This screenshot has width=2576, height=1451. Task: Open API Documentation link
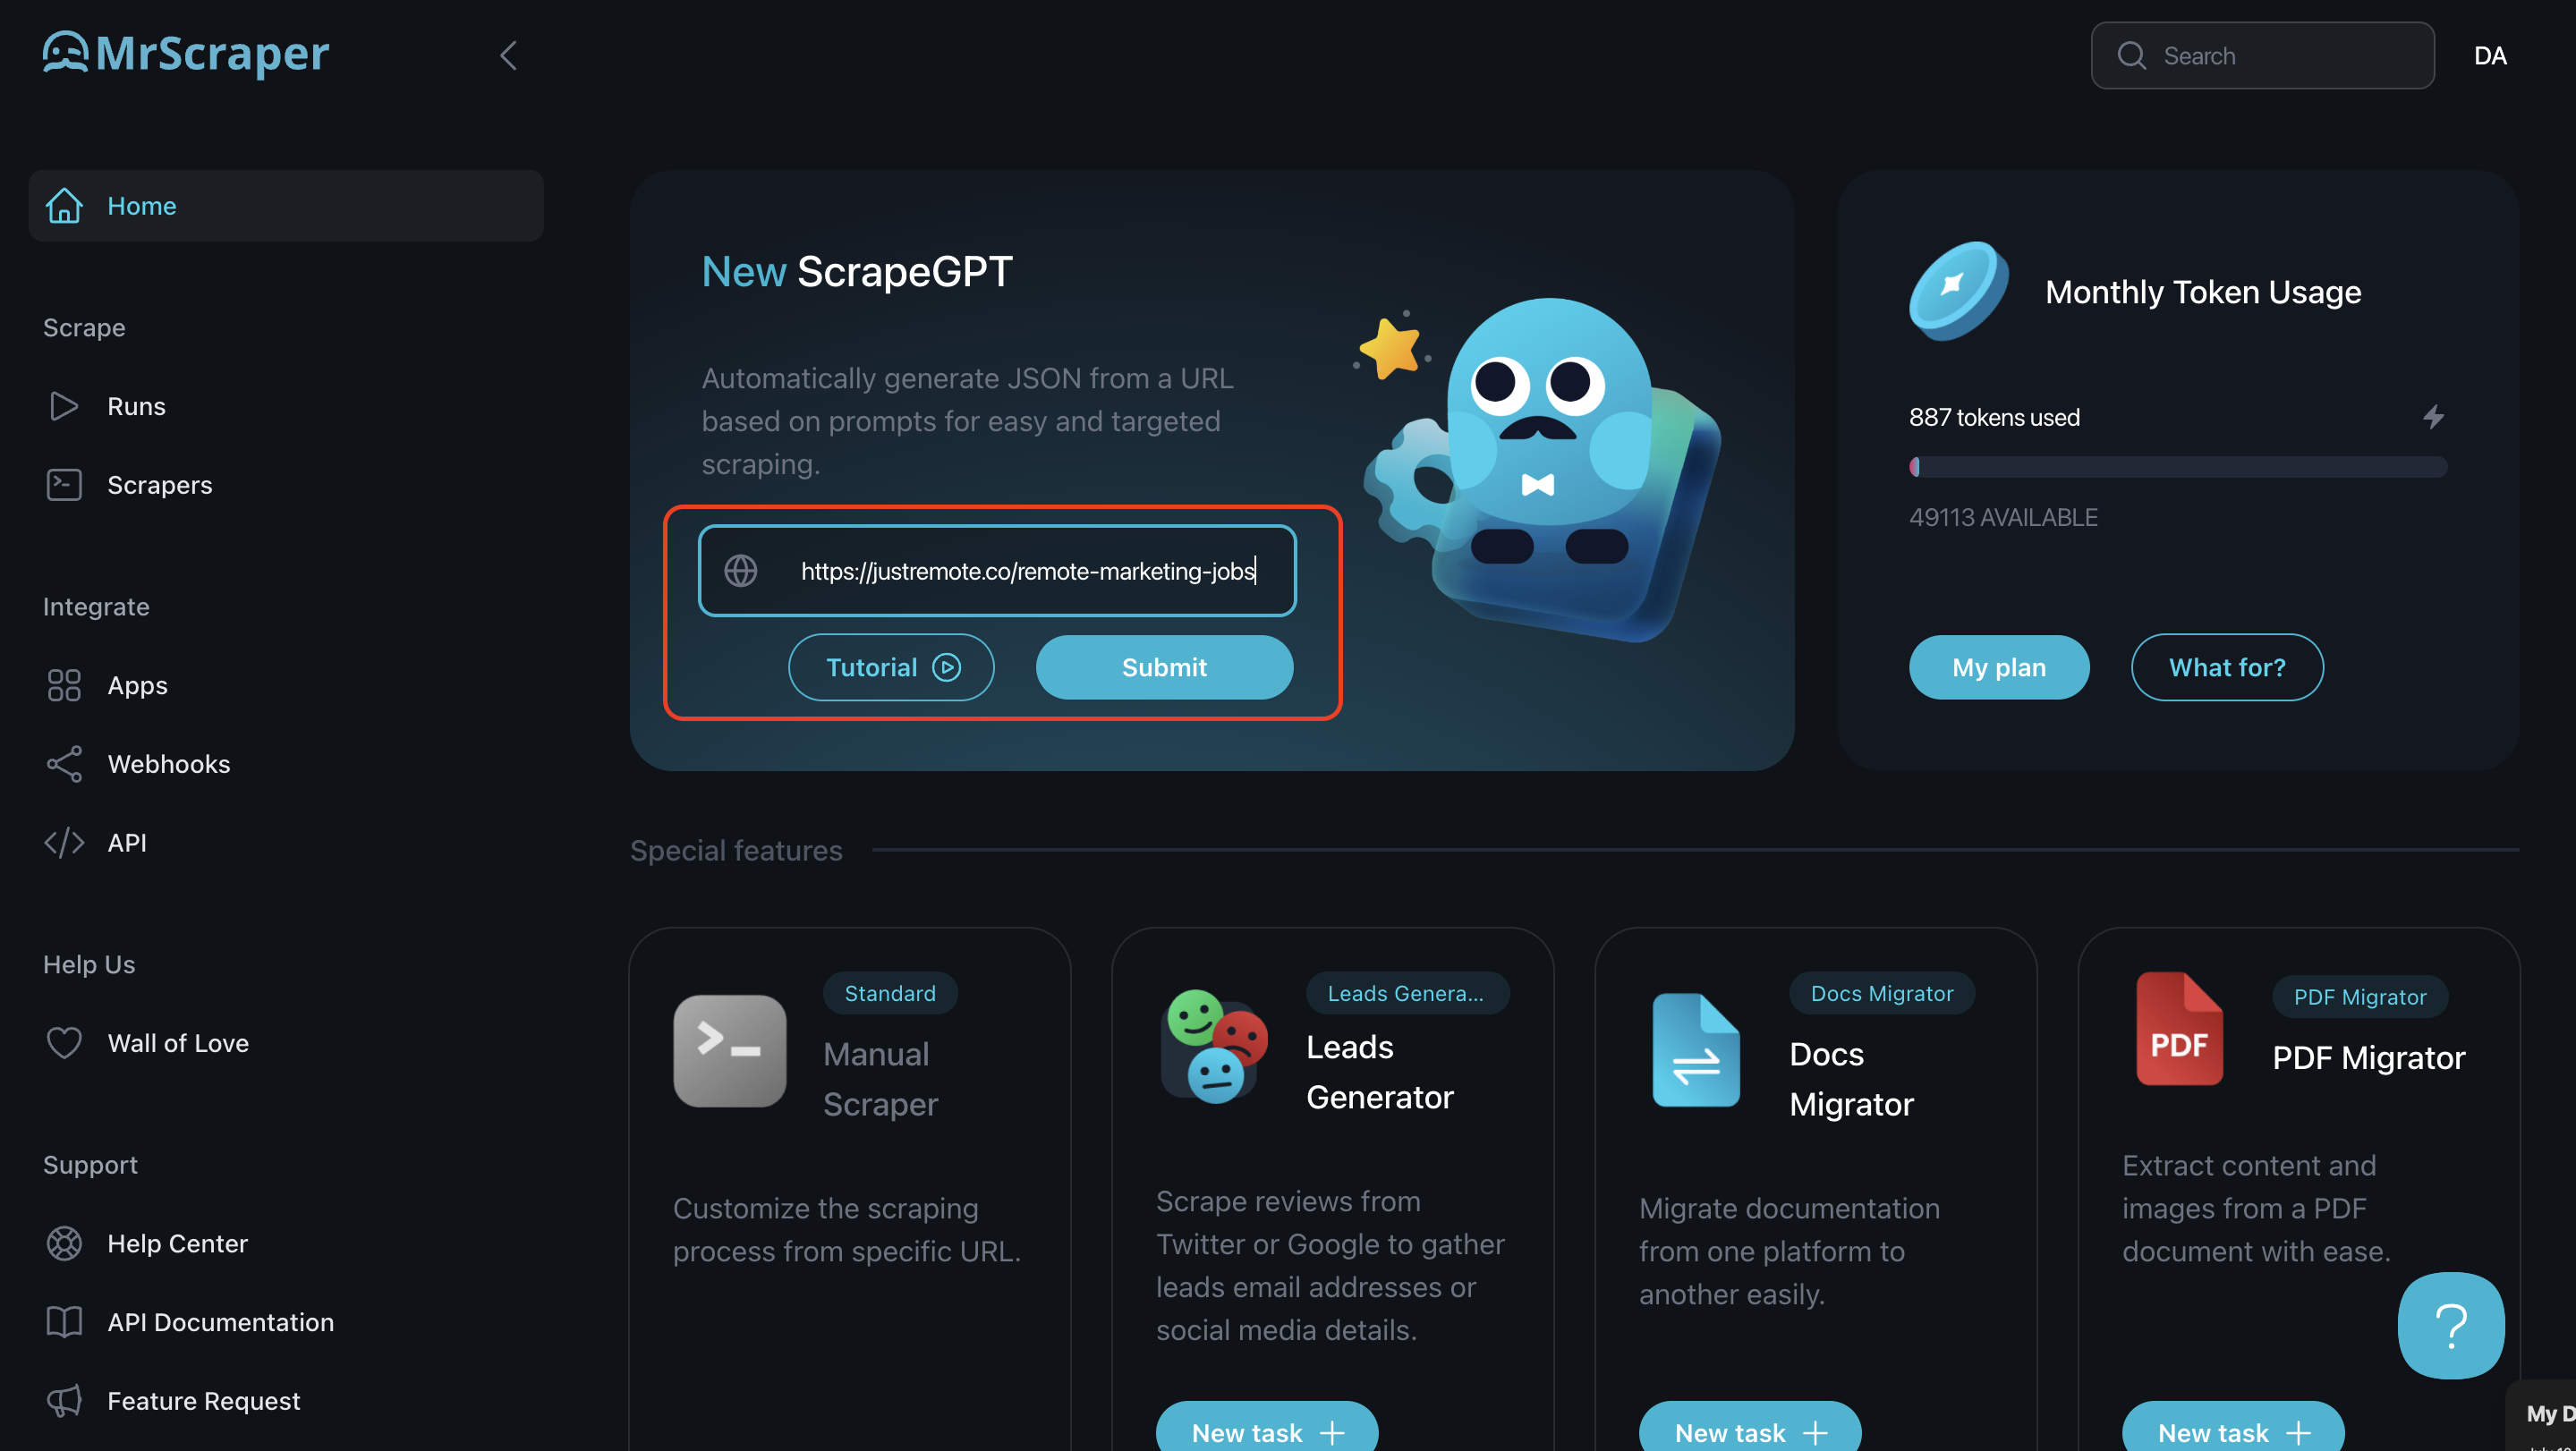point(219,1322)
